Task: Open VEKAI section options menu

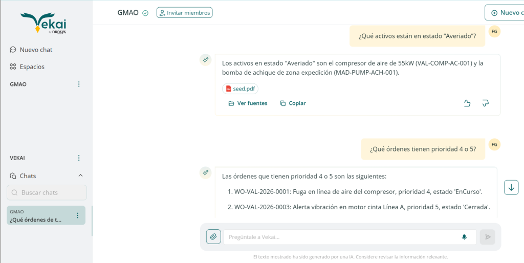Action: click(x=79, y=158)
